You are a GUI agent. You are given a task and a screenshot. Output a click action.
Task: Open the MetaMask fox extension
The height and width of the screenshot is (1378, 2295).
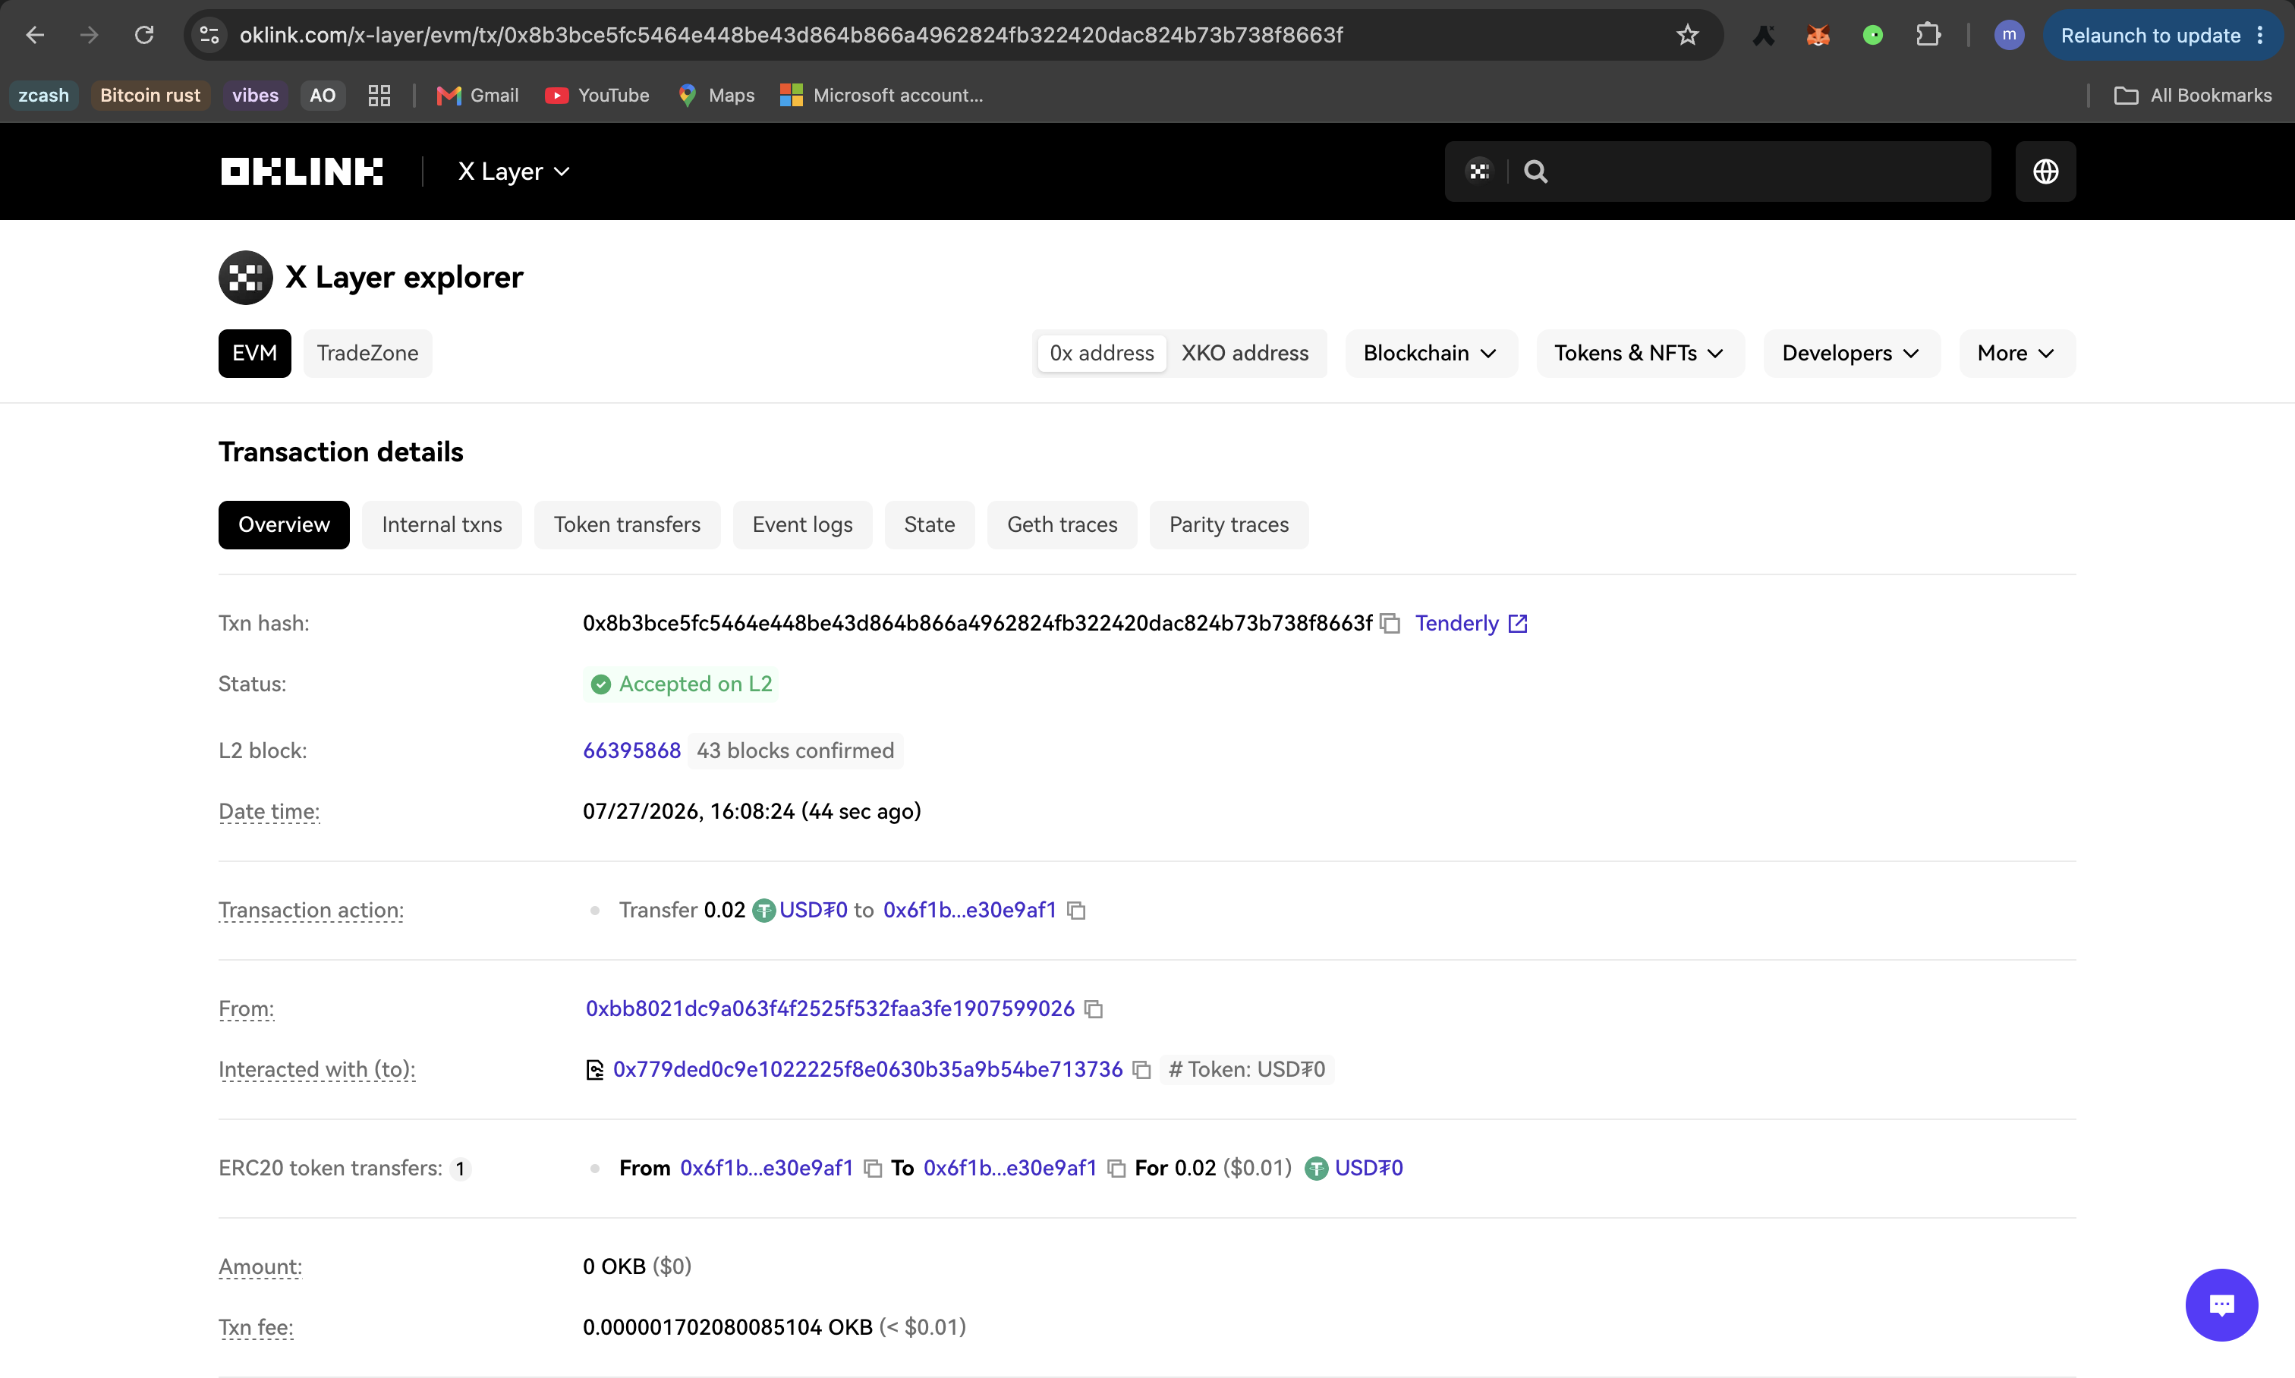pyautogui.click(x=1818, y=36)
